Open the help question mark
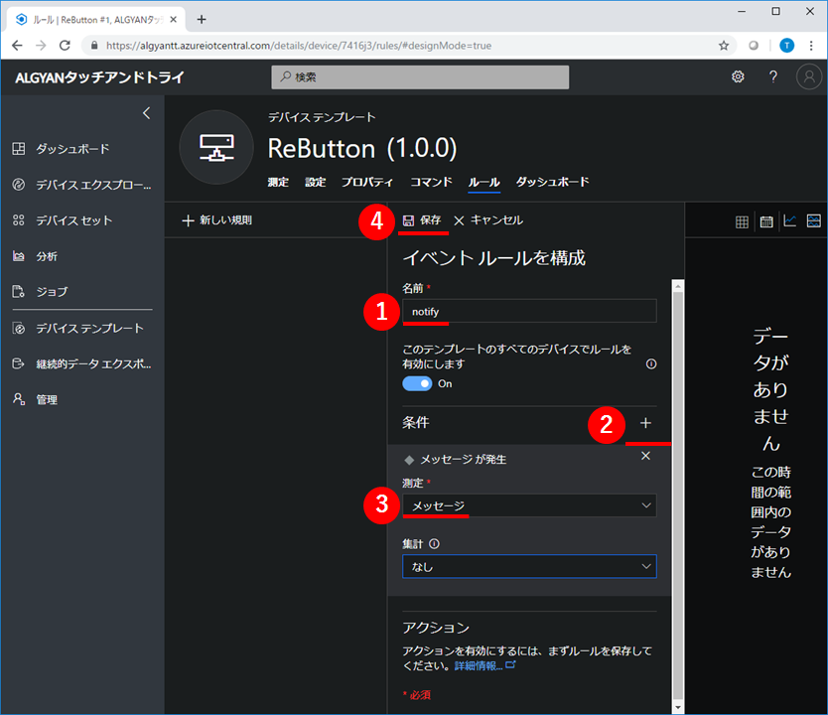828x715 pixels. [x=773, y=77]
